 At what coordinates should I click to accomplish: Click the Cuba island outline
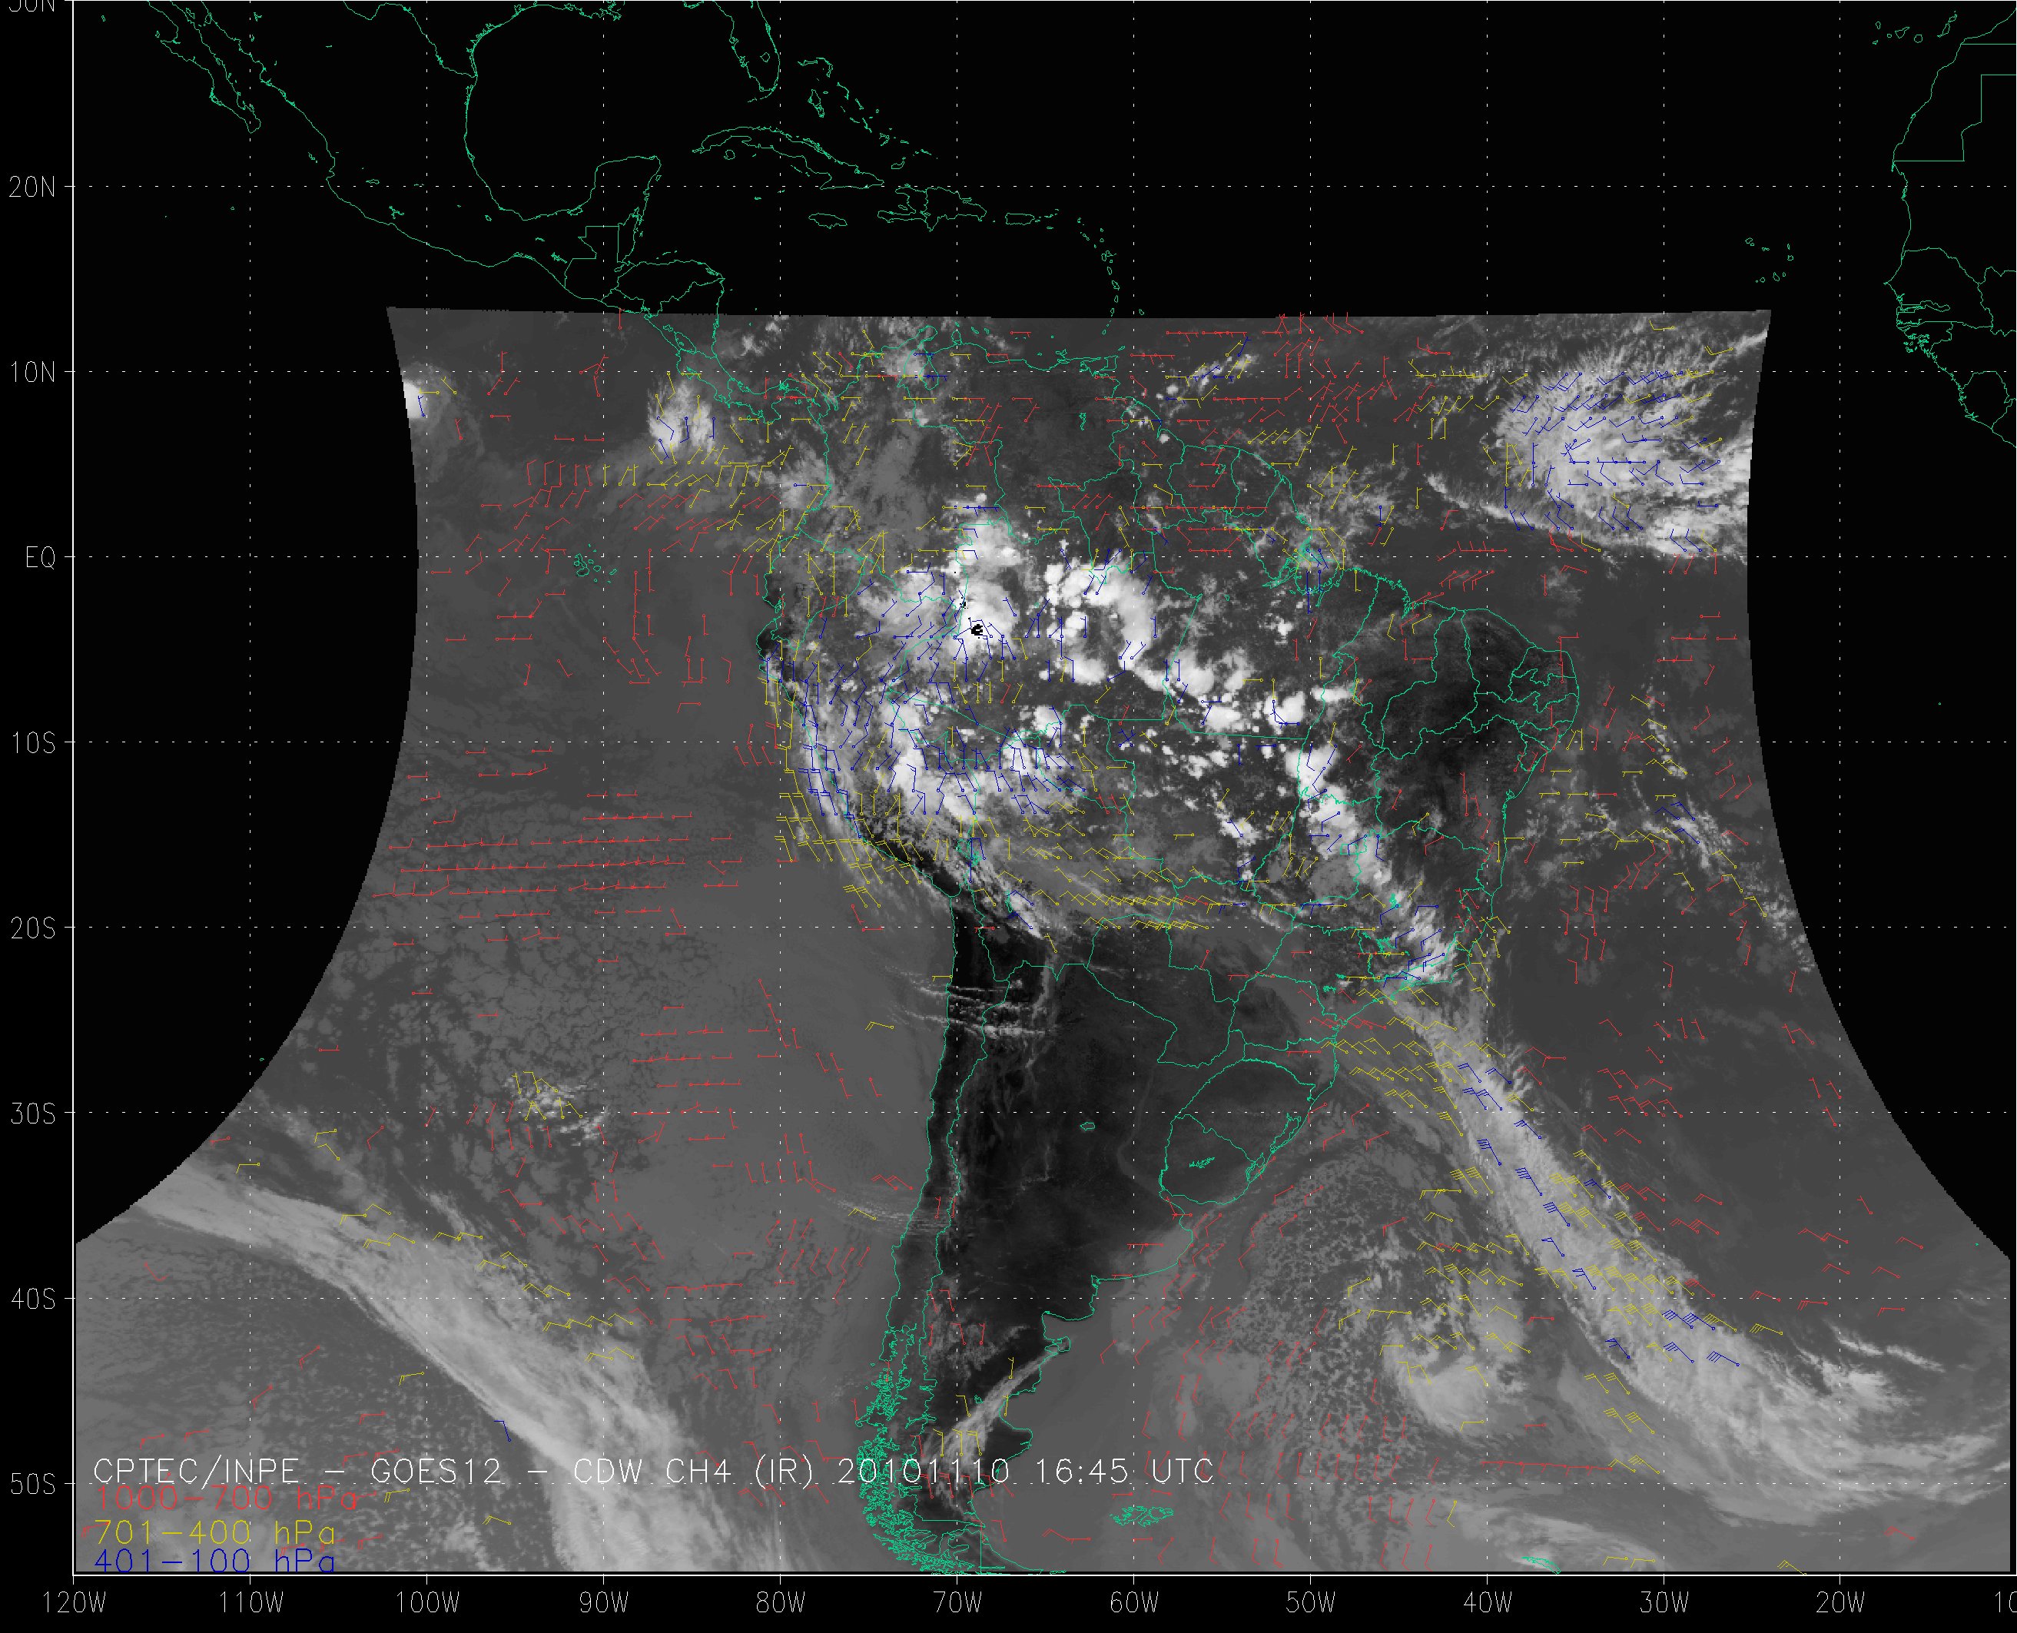click(790, 148)
